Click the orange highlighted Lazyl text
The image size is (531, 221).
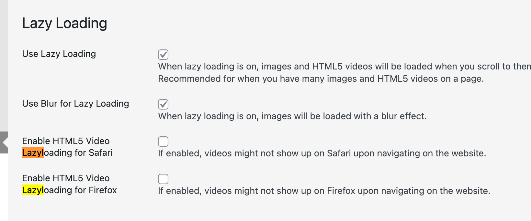[x=33, y=153]
